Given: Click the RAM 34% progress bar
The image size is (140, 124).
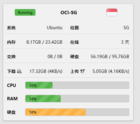Looking at the screenshot, I should tap(77, 99).
